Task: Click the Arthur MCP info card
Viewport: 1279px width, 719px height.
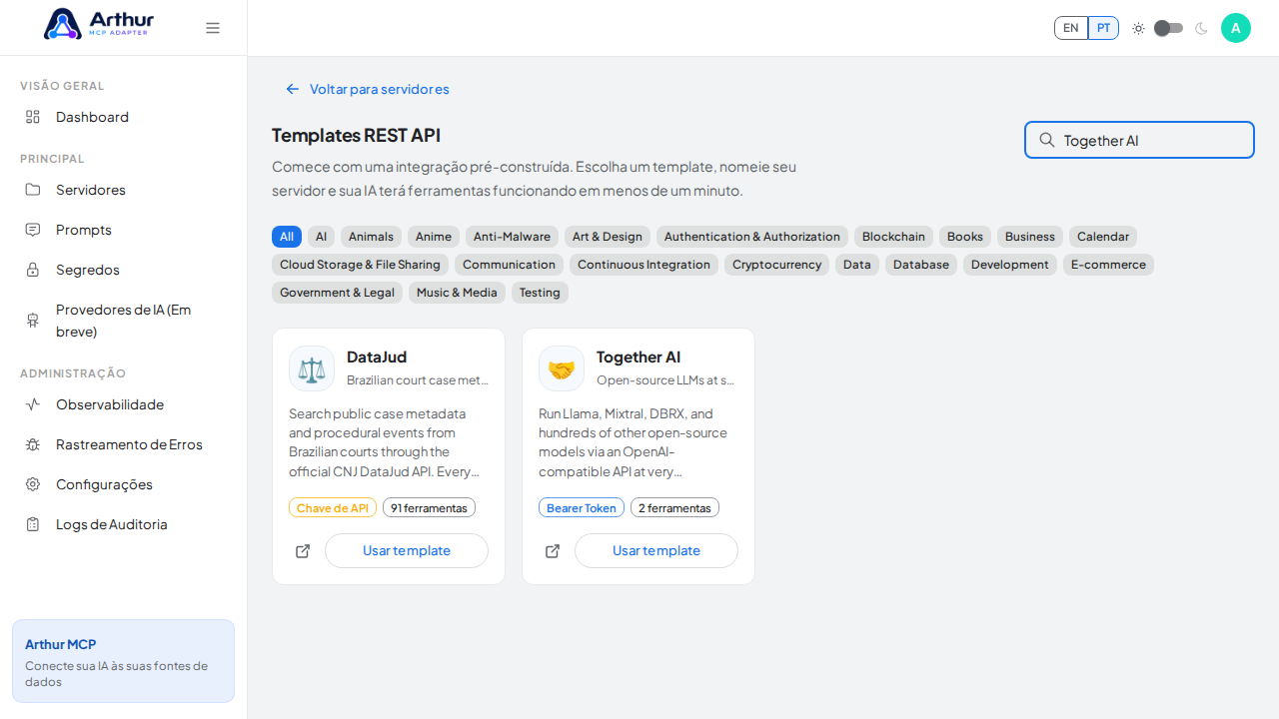Action: (x=124, y=661)
